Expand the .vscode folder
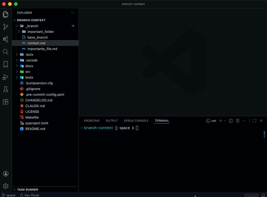 [17, 60]
